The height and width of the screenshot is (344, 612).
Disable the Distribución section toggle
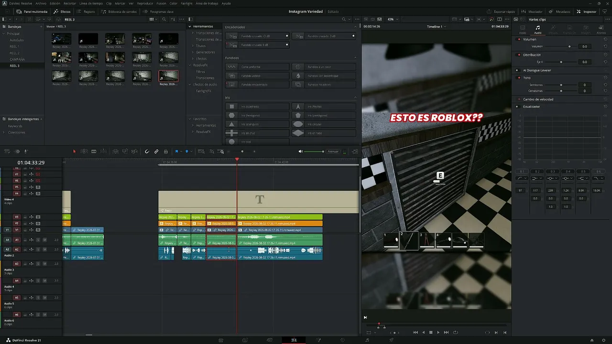tap(519, 55)
